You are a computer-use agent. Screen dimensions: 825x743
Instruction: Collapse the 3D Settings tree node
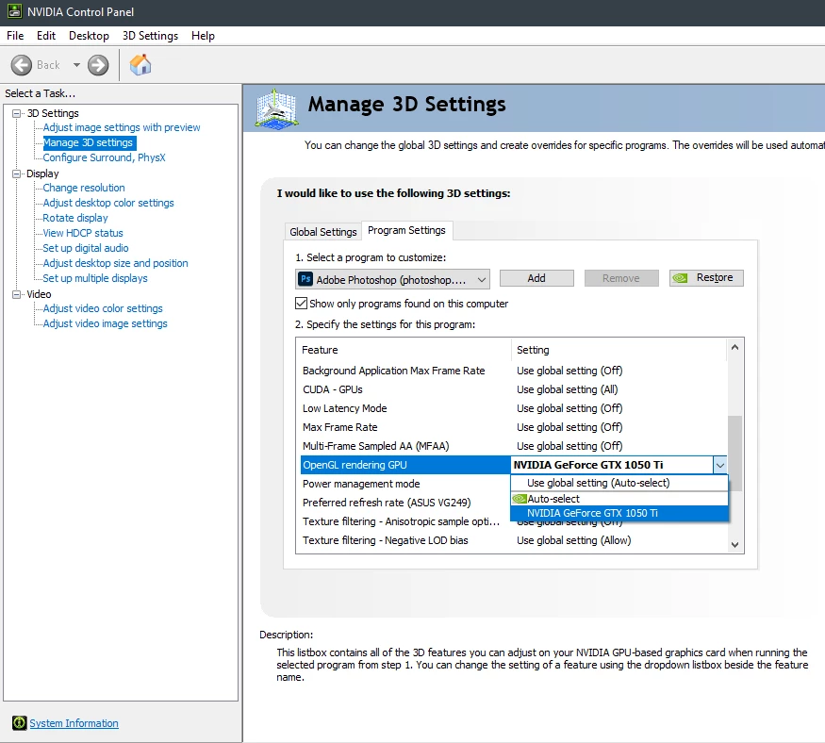tap(17, 113)
